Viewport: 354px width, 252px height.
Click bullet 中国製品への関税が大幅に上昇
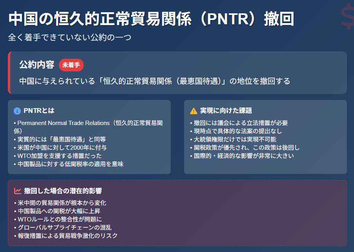(57, 211)
